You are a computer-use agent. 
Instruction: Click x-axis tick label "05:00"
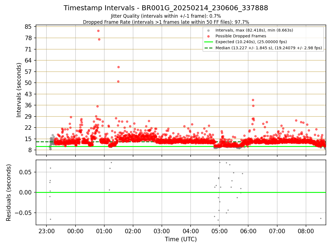tap(219, 231)
